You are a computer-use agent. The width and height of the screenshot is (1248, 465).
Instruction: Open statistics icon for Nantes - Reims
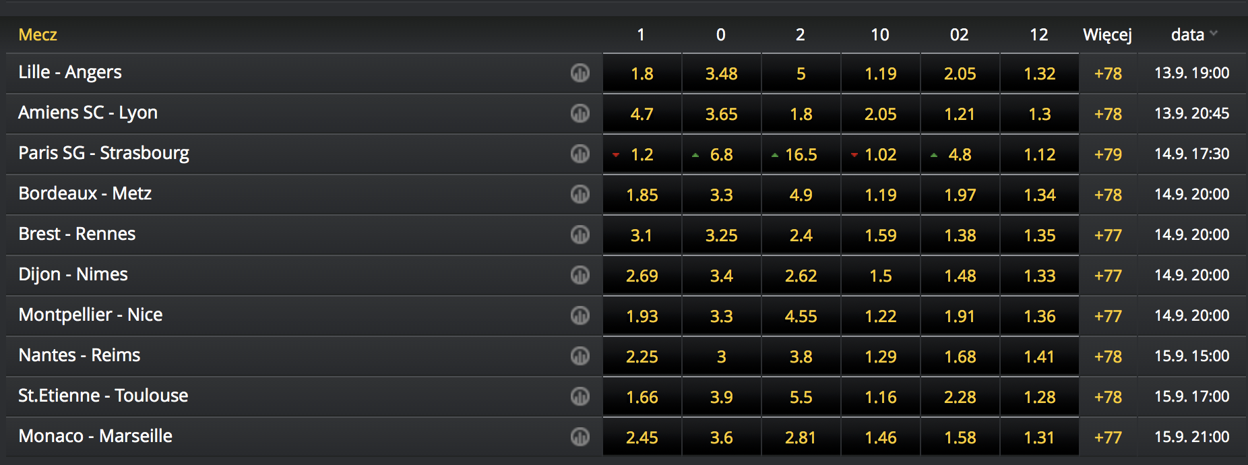click(x=580, y=356)
